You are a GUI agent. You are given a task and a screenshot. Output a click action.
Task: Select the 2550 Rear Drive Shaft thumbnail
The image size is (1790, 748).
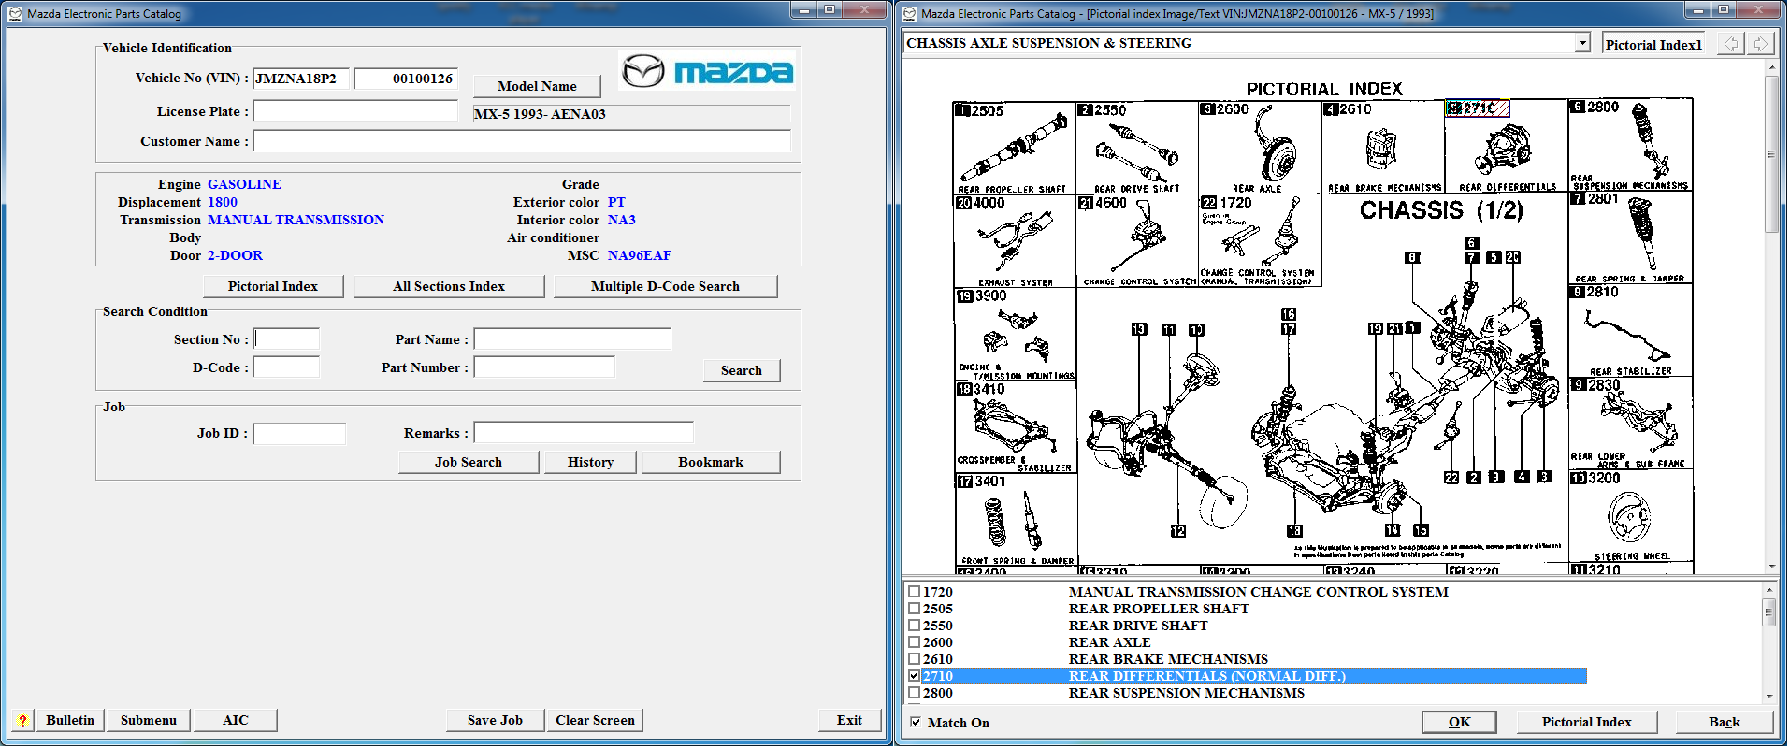[x=1137, y=148]
